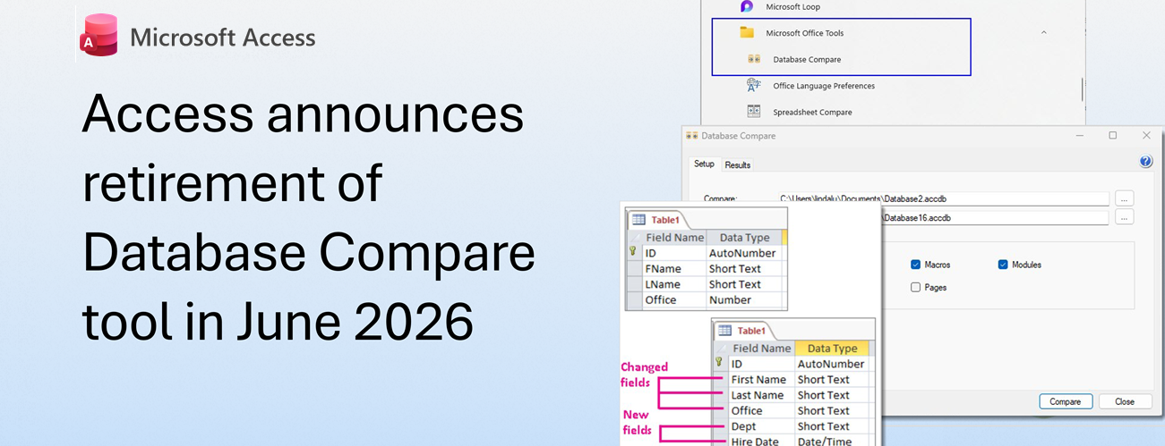This screenshot has width=1165, height=446.
Task: Click the Close button in Database Compare
Action: tap(1125, 401)
